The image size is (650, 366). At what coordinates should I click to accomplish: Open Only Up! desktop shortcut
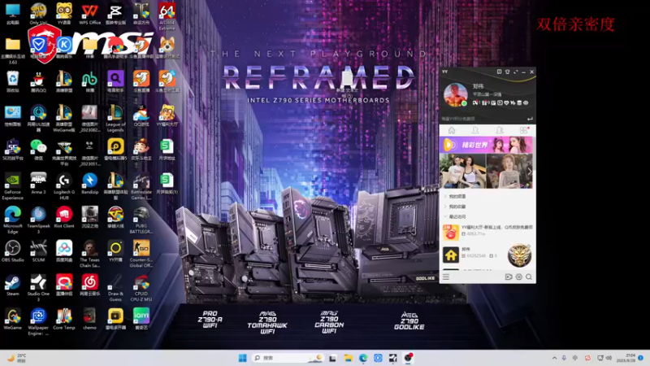[x=38, y=14]
